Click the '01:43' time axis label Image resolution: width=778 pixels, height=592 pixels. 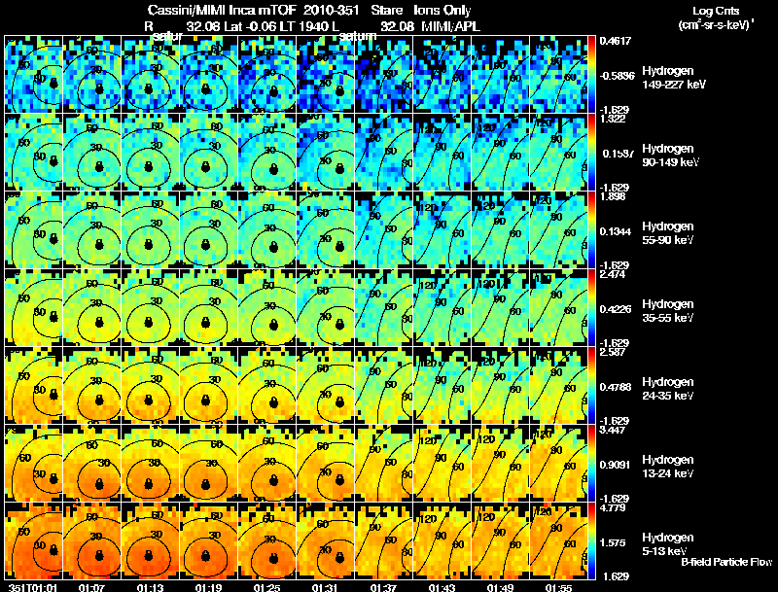point(442,587)
